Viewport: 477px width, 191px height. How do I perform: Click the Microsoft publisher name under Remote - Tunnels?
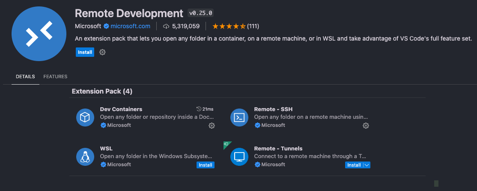click(273, 164)
